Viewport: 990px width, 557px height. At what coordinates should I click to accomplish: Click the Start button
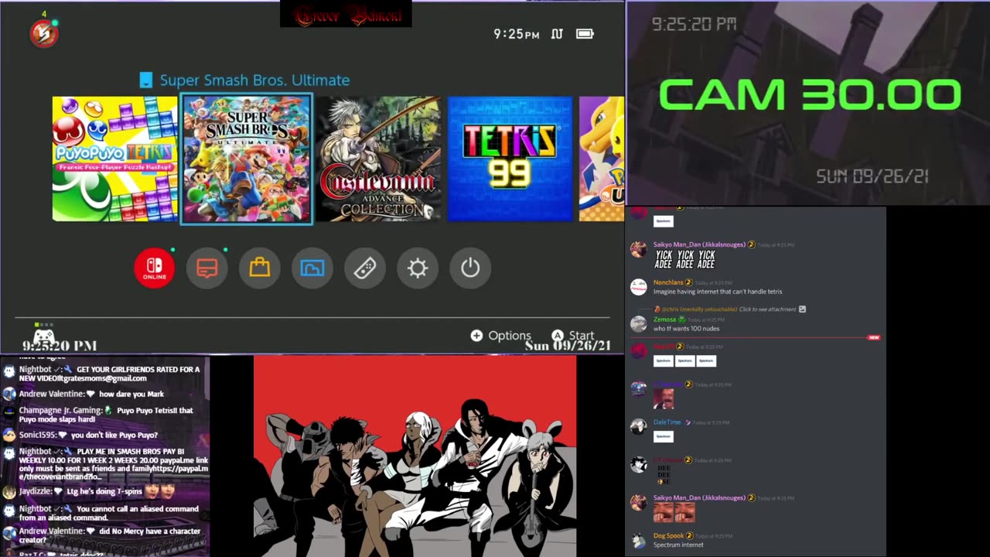tap(572, 335)
